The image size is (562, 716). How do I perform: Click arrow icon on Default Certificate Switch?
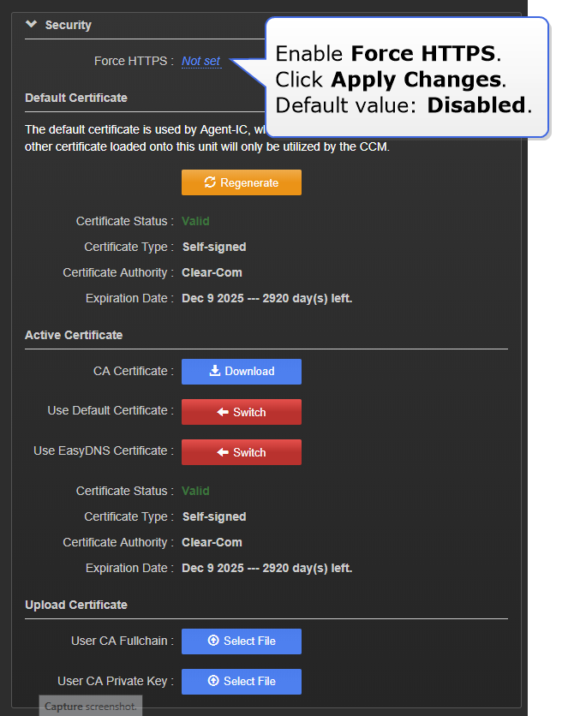tap(223, 412)
